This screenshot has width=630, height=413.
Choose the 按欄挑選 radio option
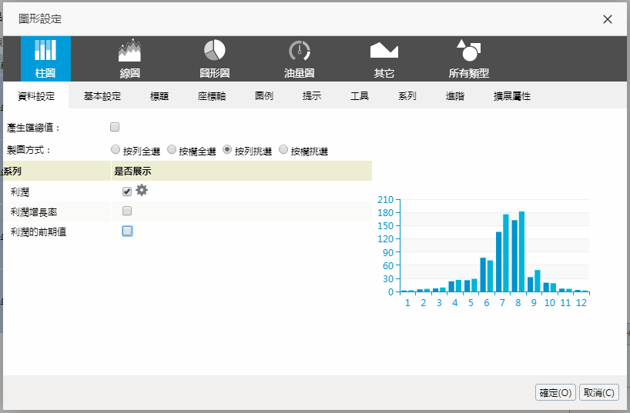283,150
